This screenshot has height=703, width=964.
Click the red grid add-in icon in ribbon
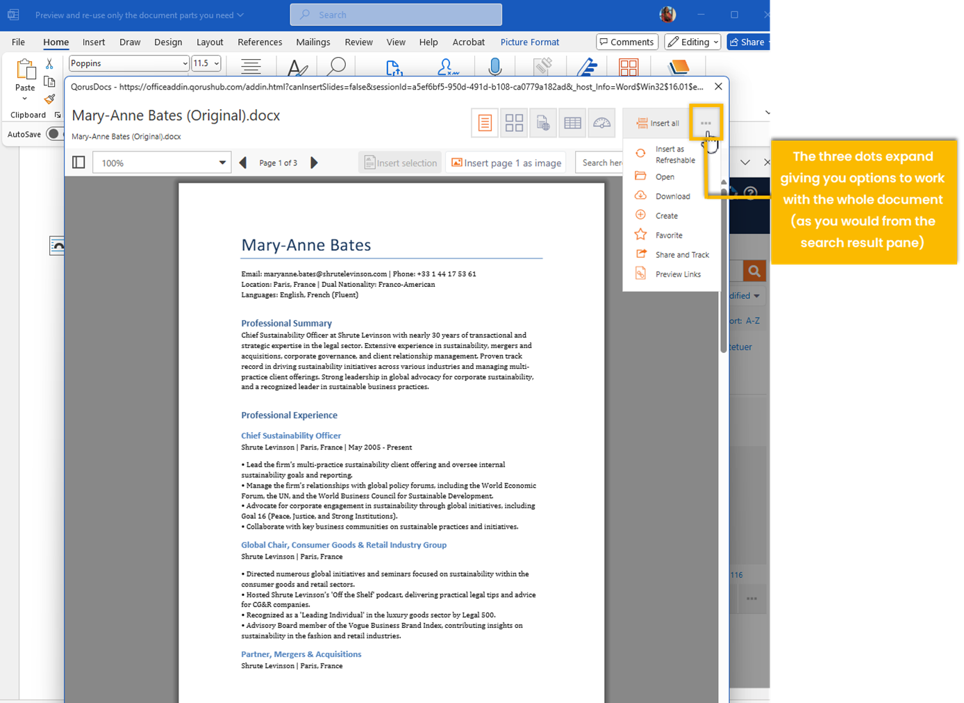[629, 67]
